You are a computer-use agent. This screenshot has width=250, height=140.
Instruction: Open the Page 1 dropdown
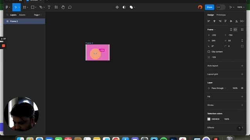[38, 15]
